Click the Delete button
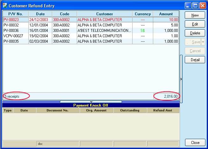This screenshot has height=149, width=208. click(195, 33)
